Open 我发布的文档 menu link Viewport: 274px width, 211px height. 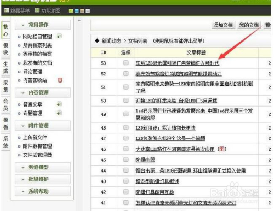click(x=37, y=63)
